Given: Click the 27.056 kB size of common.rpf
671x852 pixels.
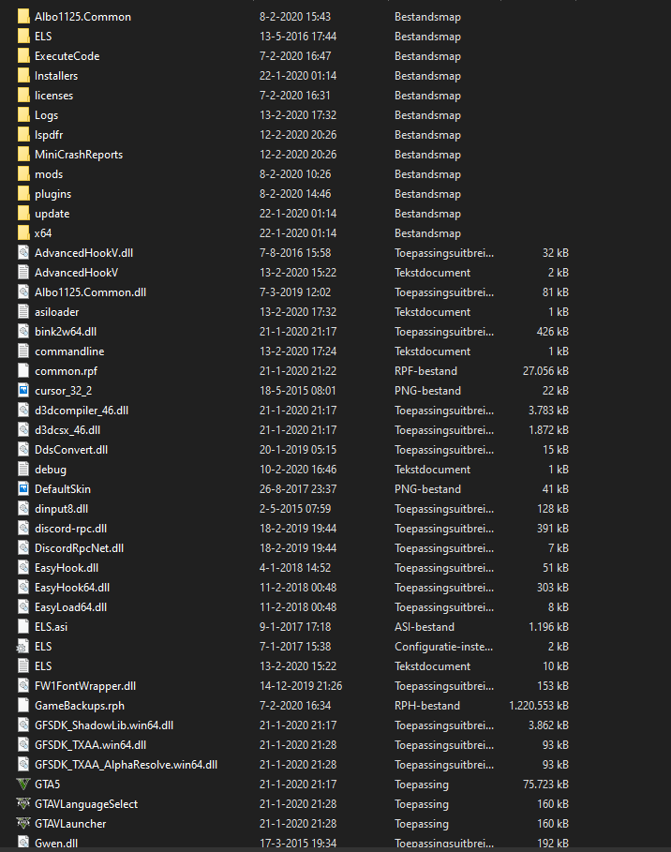Looking at the screenshot, I should pyautogui.click(x=545, y=370).
